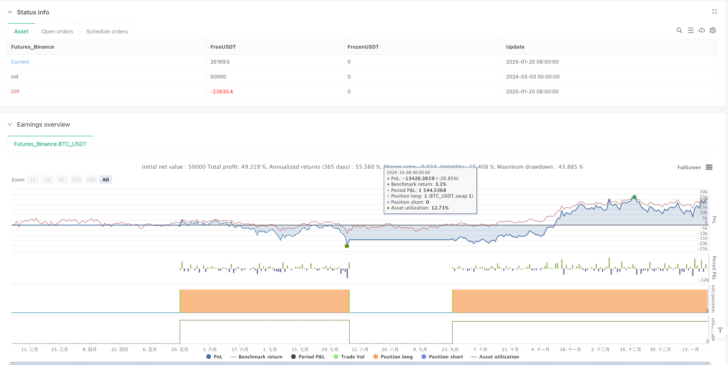Toggle the Asset utilization legend entry
The width and height of the screenshot is (728, 365).
495,357
